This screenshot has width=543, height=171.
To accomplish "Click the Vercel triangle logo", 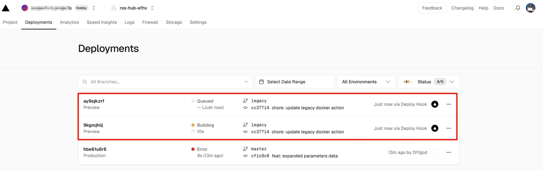I will [6, 8].
